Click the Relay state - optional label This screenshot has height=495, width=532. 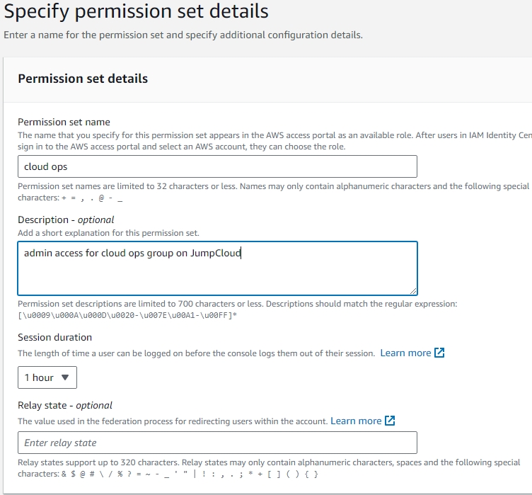tap(65, 405)
